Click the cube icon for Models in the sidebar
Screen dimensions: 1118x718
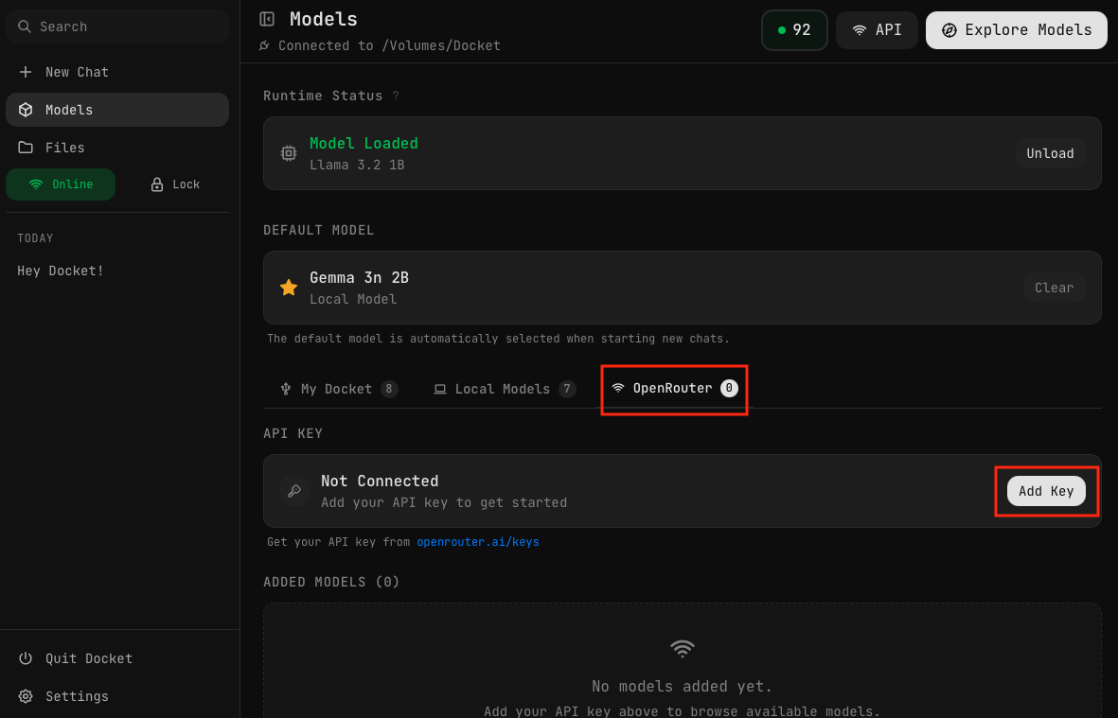tap(26, 110)
